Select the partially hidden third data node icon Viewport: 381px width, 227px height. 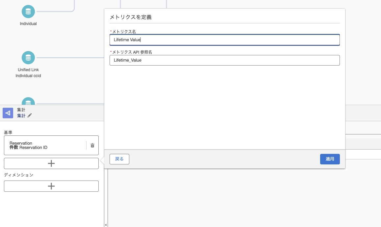(28, 101)
